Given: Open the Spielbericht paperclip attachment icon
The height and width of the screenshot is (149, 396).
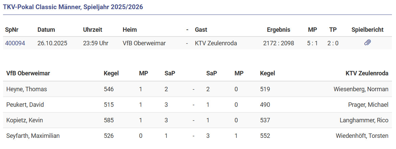Looking at the screenshot, I should click(367, 43).
